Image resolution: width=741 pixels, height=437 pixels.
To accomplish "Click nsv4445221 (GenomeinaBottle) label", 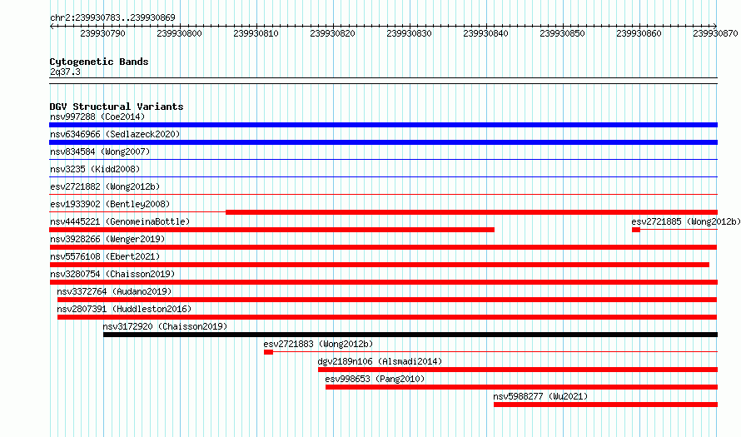I will [120, 221].
